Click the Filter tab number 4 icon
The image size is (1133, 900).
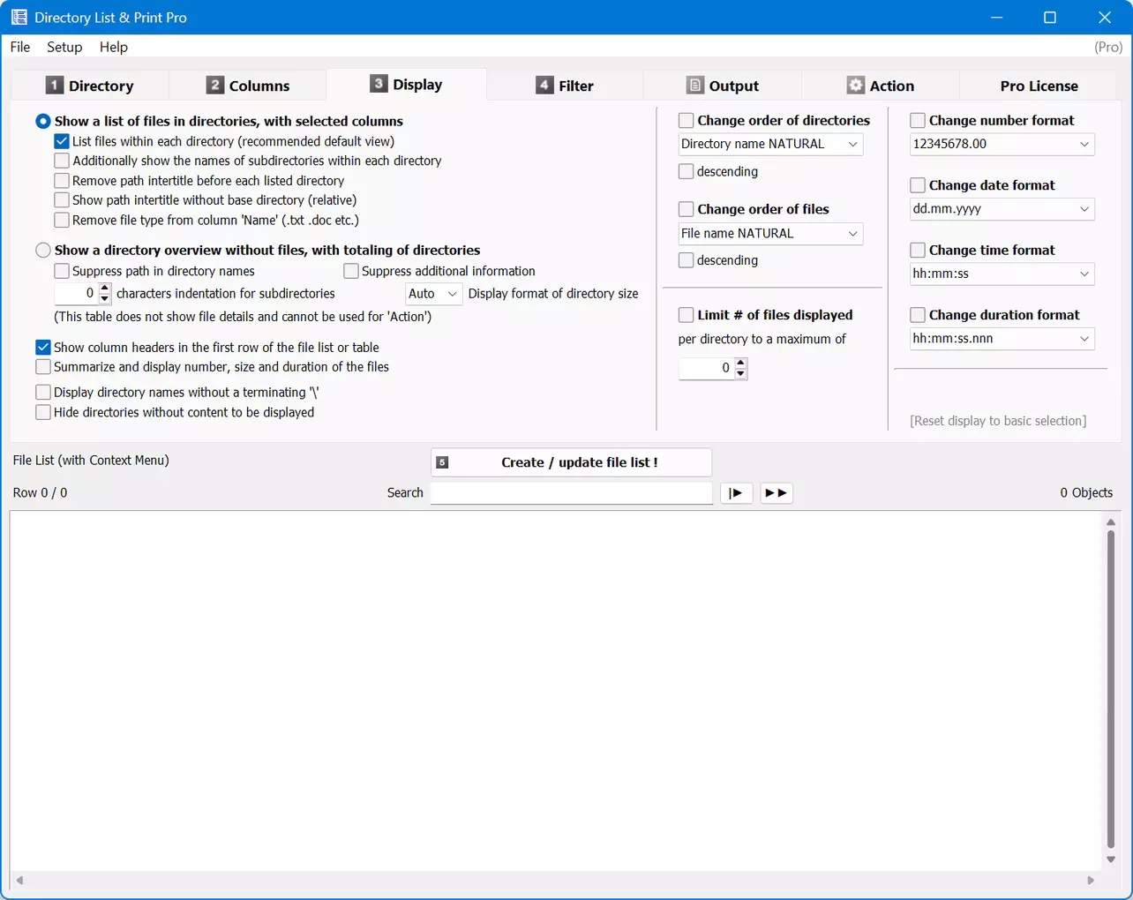[544, 85]
